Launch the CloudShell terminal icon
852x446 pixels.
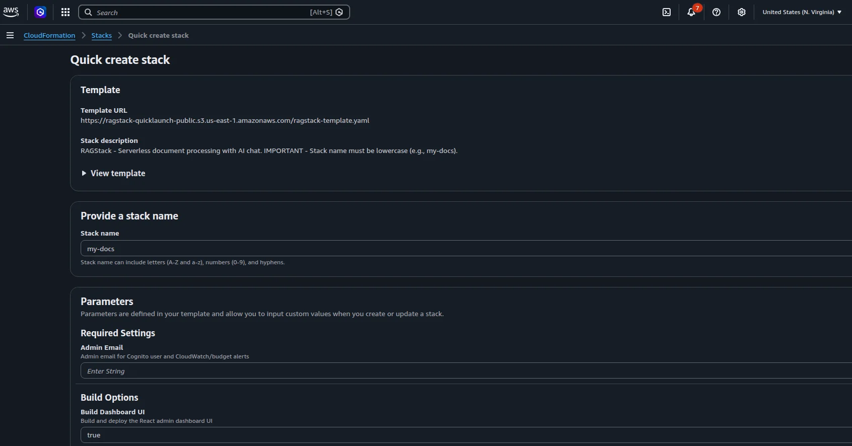[x=667, y=12]
